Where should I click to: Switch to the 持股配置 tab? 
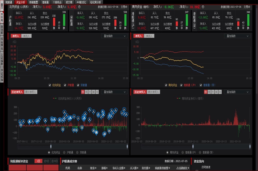tap(34, 2)
